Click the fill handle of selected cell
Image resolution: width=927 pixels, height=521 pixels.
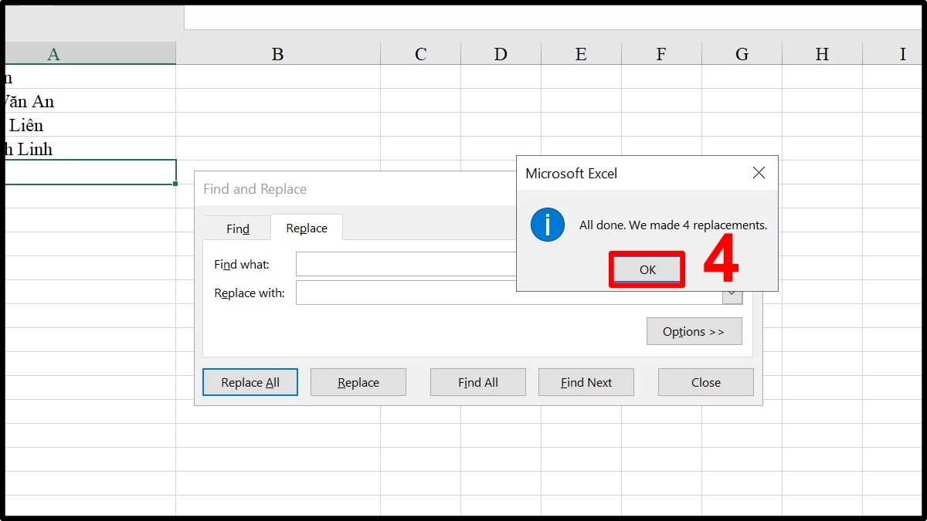[x=176, y=184]
